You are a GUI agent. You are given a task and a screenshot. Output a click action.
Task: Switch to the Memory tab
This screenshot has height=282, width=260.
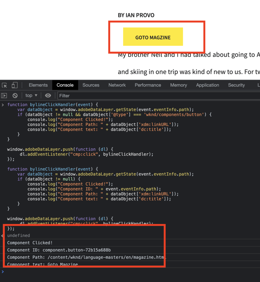click(178, 85)
